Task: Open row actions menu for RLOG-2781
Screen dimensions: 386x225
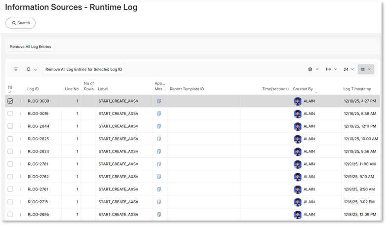Action: coord(20,164)
